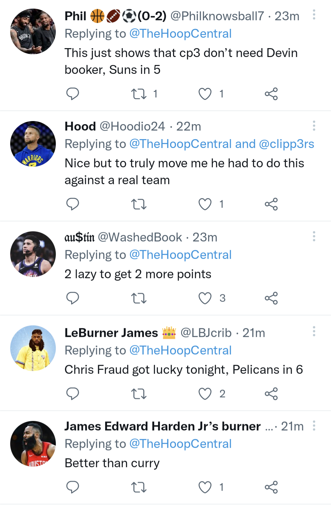The height and width of the screenshot is (506, 331).
Task: Like Phil's tweet about cp3
Action: pyautogui.click(x=205, y=94)
